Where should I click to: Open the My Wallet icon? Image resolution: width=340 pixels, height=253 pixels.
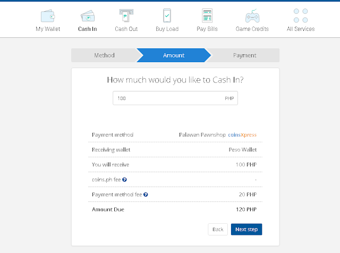[x=47, y=15]
